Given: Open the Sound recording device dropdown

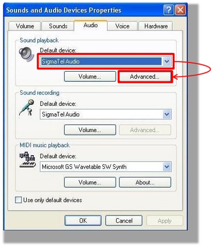Looking at the screenshot, I should click(x=167, y=114).
